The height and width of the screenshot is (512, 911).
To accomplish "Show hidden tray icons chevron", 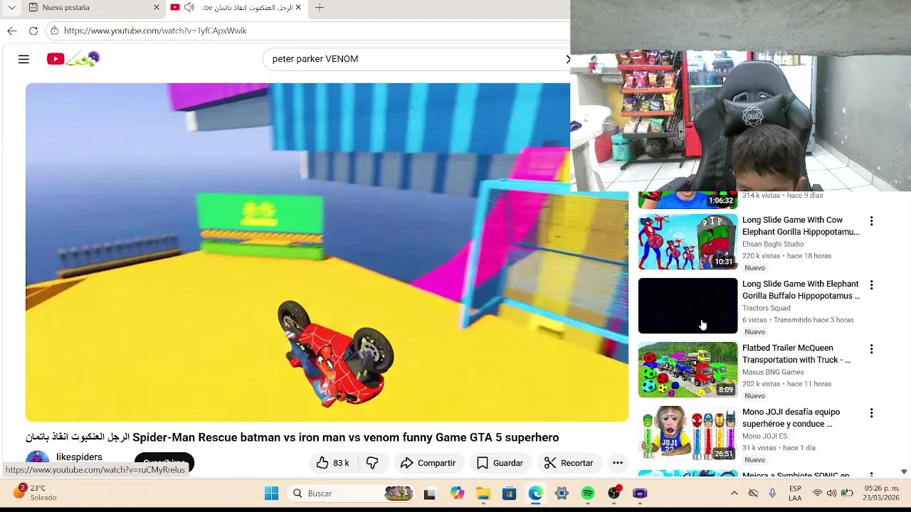I will [x=734, y=494].
